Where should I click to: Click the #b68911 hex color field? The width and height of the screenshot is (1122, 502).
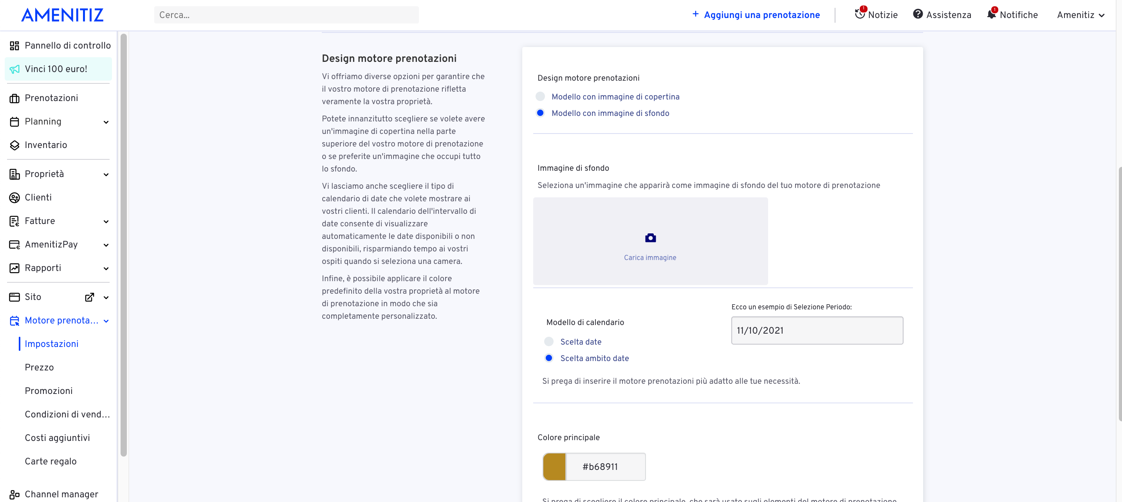pos(605,467)
